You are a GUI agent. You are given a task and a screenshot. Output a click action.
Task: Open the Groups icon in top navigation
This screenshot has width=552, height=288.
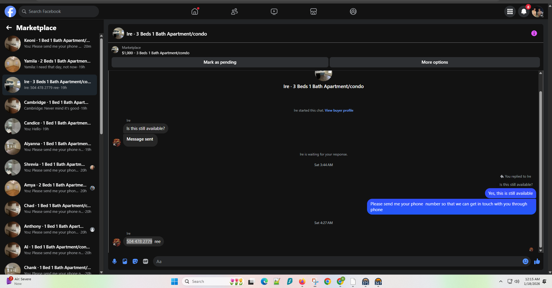[353, 11]
